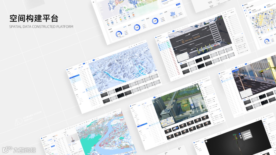
Task: Click red marker on guardrail in road scene
Action: click(x=215, y=46)
